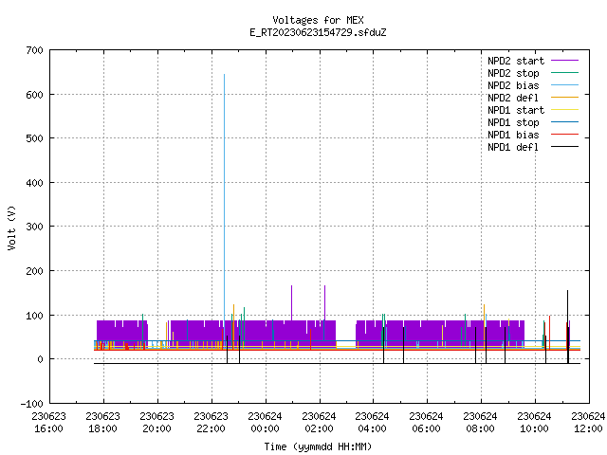Click the 'NPD1 defl' legend label

513,148
